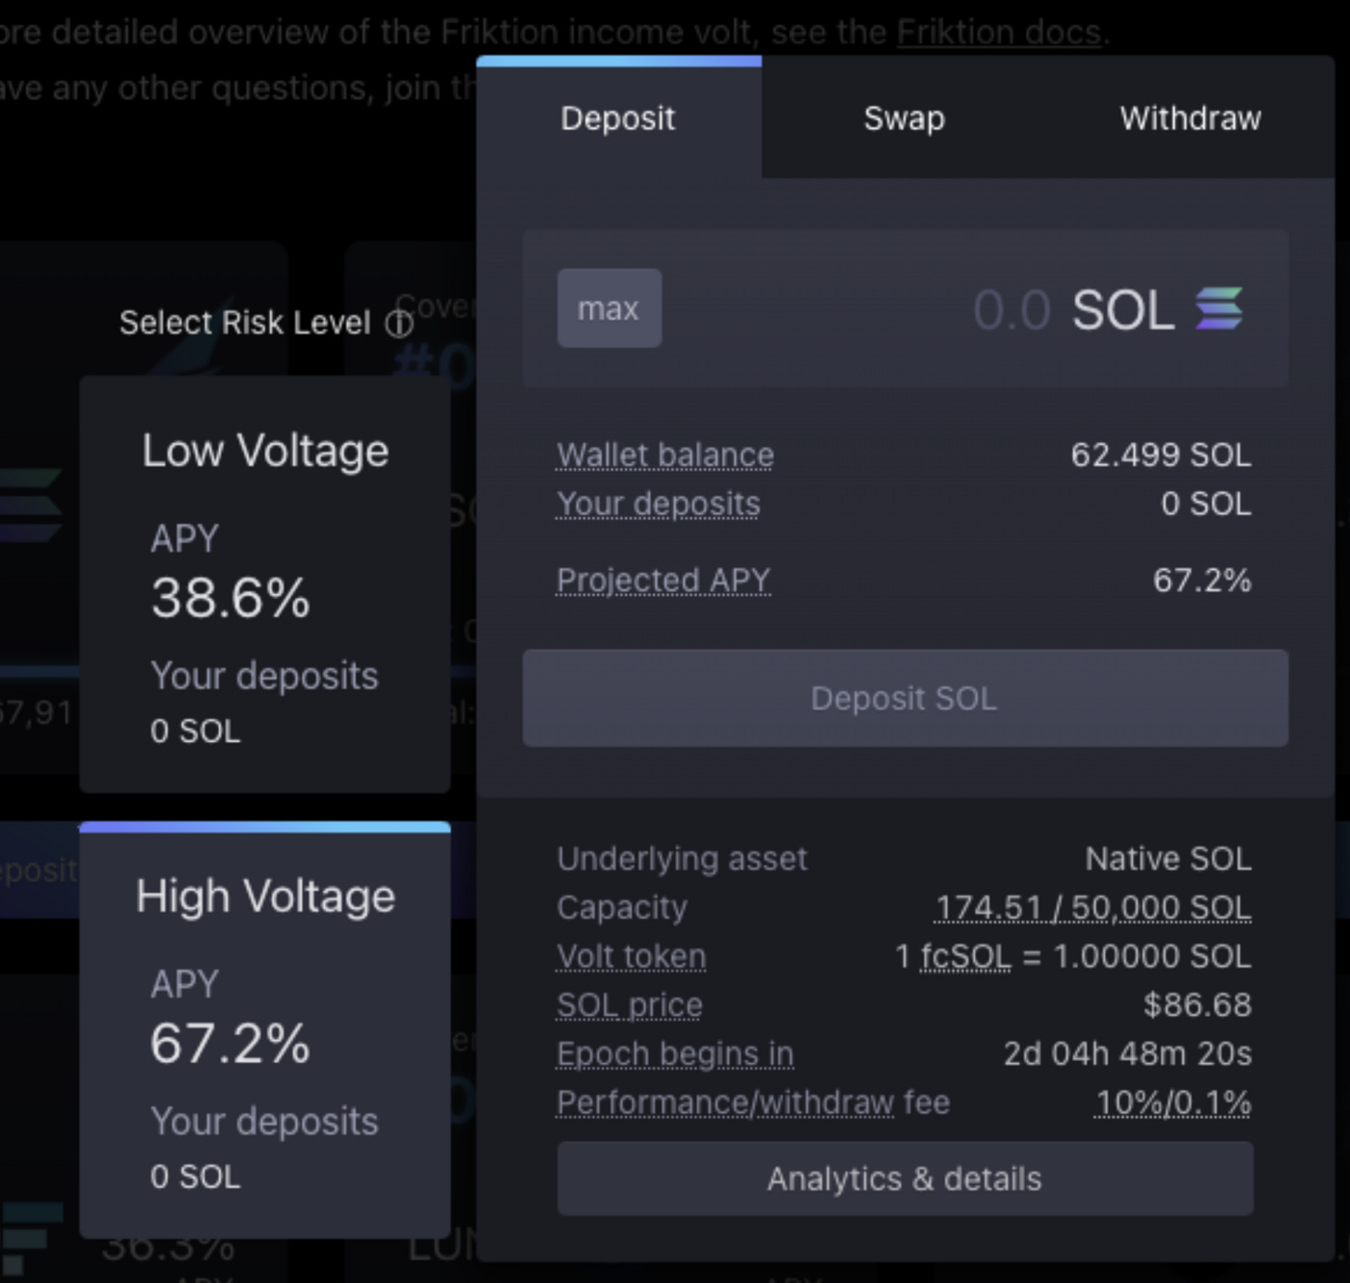Image resolution: width=1350 pixels, height=1283 pixels.
Task: Click the Capacity value 174.51 / 50,000 SOL
Action: coord(1093,908)
